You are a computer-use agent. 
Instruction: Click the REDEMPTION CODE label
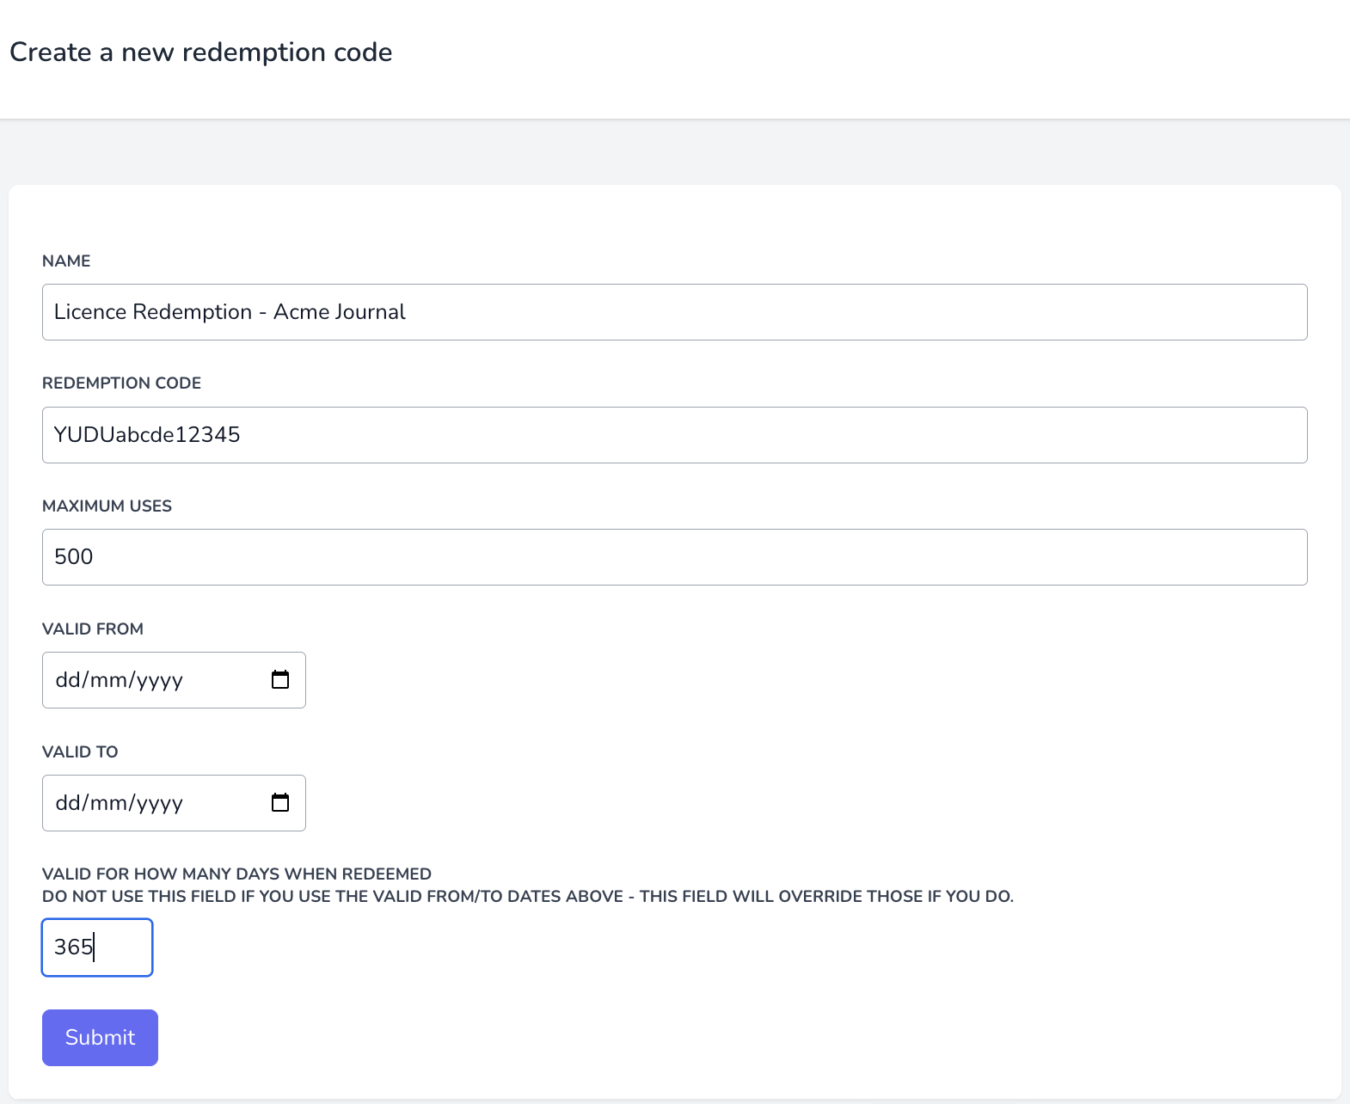[121, 383]
